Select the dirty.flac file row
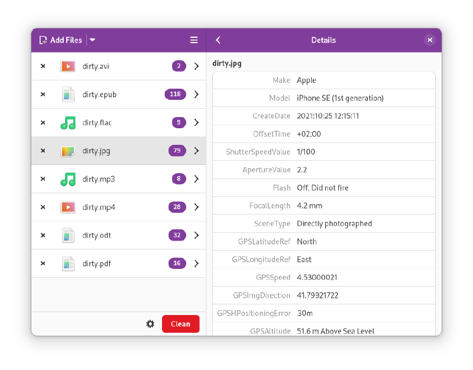Viewport: 473px width, 370px height. [x=118, y=123]
